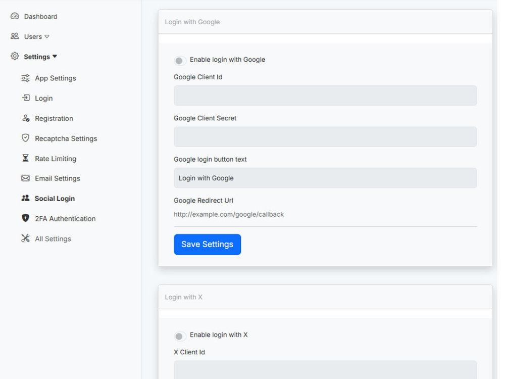505x379 pixels.
Task: Select Rate Limiting in sidebar
Action: pyautogui.click(x=56, y=159)
